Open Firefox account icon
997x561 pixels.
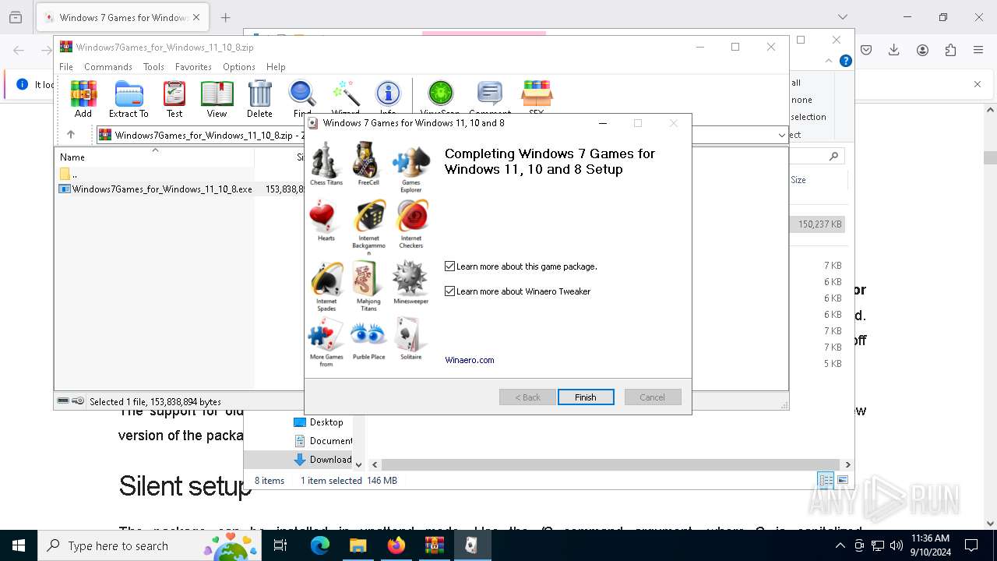(922, 50)
